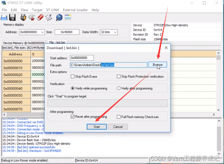The image size is (224, 164).
Task: Expand the Address combo box dropdown
Action: click(x=42, y=32)
